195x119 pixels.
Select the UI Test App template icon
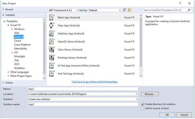[52, 66]
